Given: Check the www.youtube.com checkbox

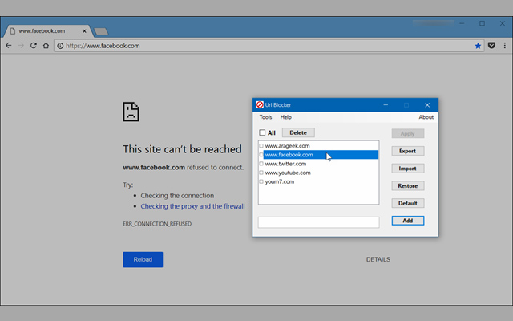Looking at the screenshot, I should [261, 173].
